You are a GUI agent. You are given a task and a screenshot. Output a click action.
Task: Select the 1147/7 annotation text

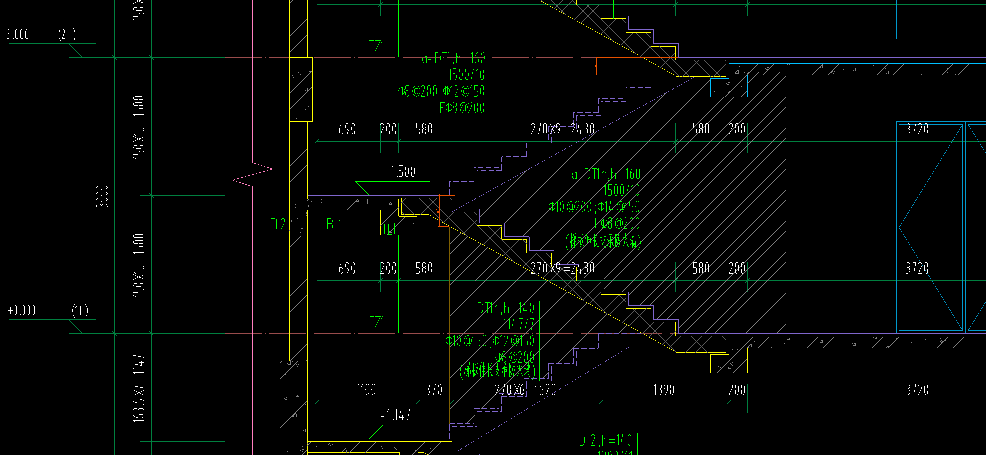pos(518,324)
